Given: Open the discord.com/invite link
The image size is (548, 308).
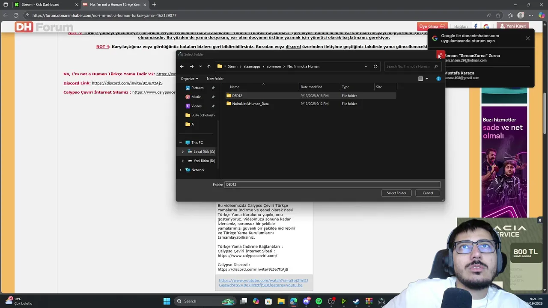Looking at the screenshot, I should coord(127,83).
